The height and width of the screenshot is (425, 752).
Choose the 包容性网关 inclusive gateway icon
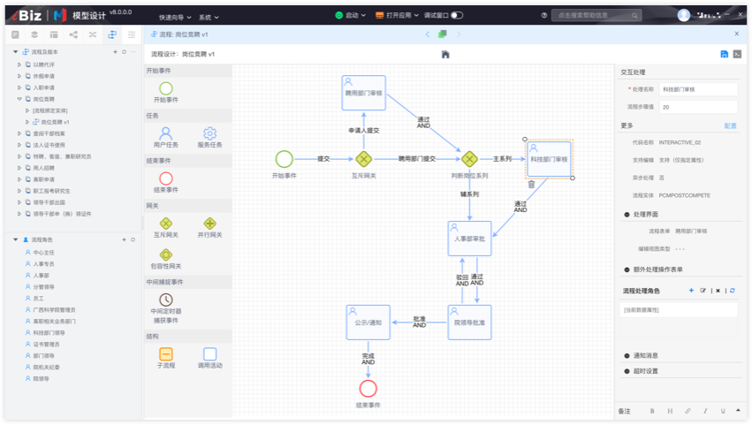(166, 254)
